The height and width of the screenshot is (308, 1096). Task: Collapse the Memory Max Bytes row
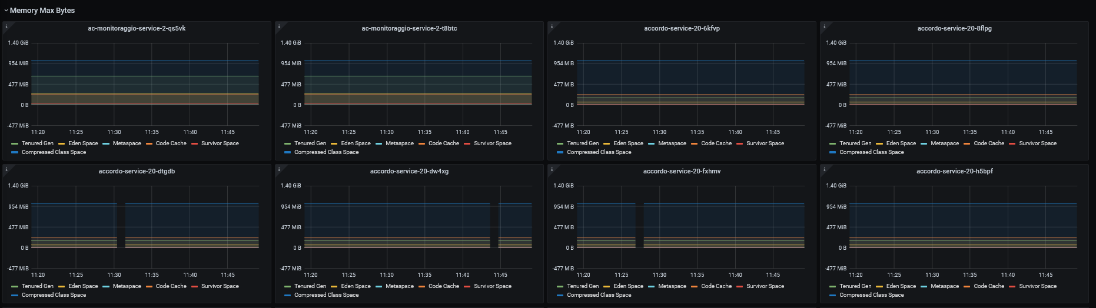click(x=42, y=11)
